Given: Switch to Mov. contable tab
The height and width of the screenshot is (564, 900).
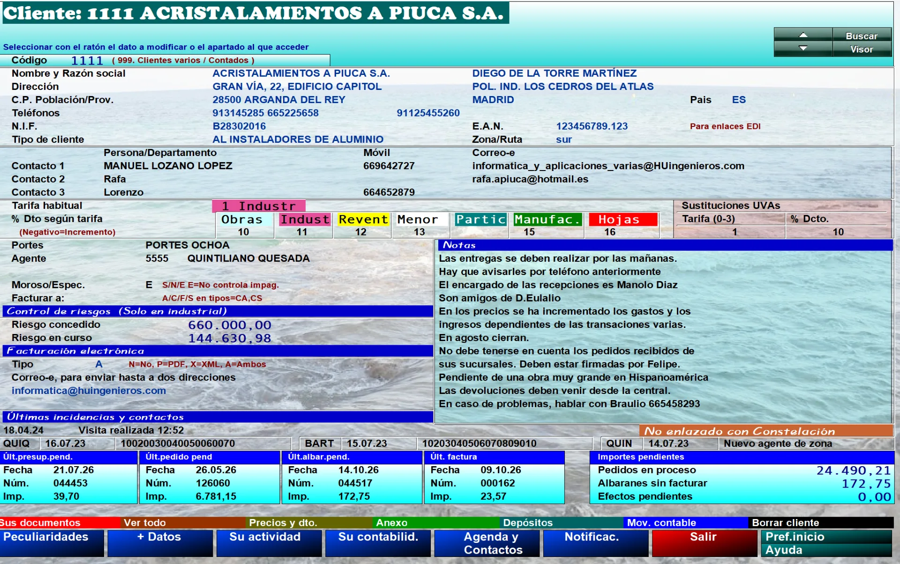Looking at the screenshot, I should (x=686, y=522).
